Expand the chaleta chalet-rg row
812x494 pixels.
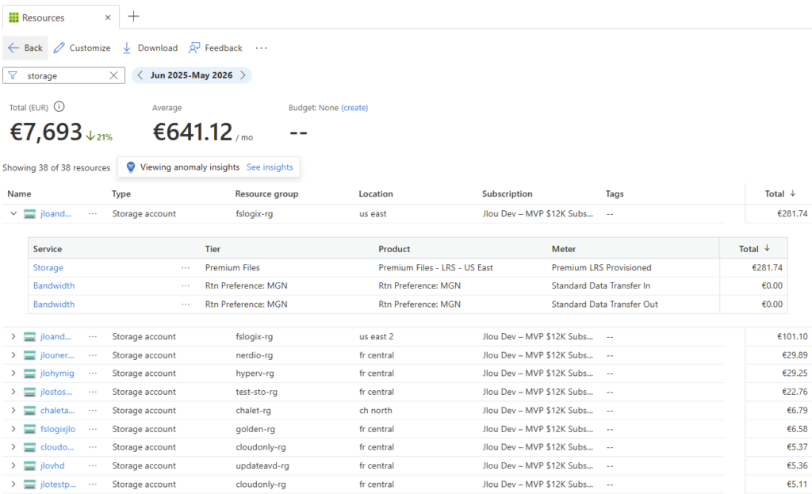tap(13, 410)
